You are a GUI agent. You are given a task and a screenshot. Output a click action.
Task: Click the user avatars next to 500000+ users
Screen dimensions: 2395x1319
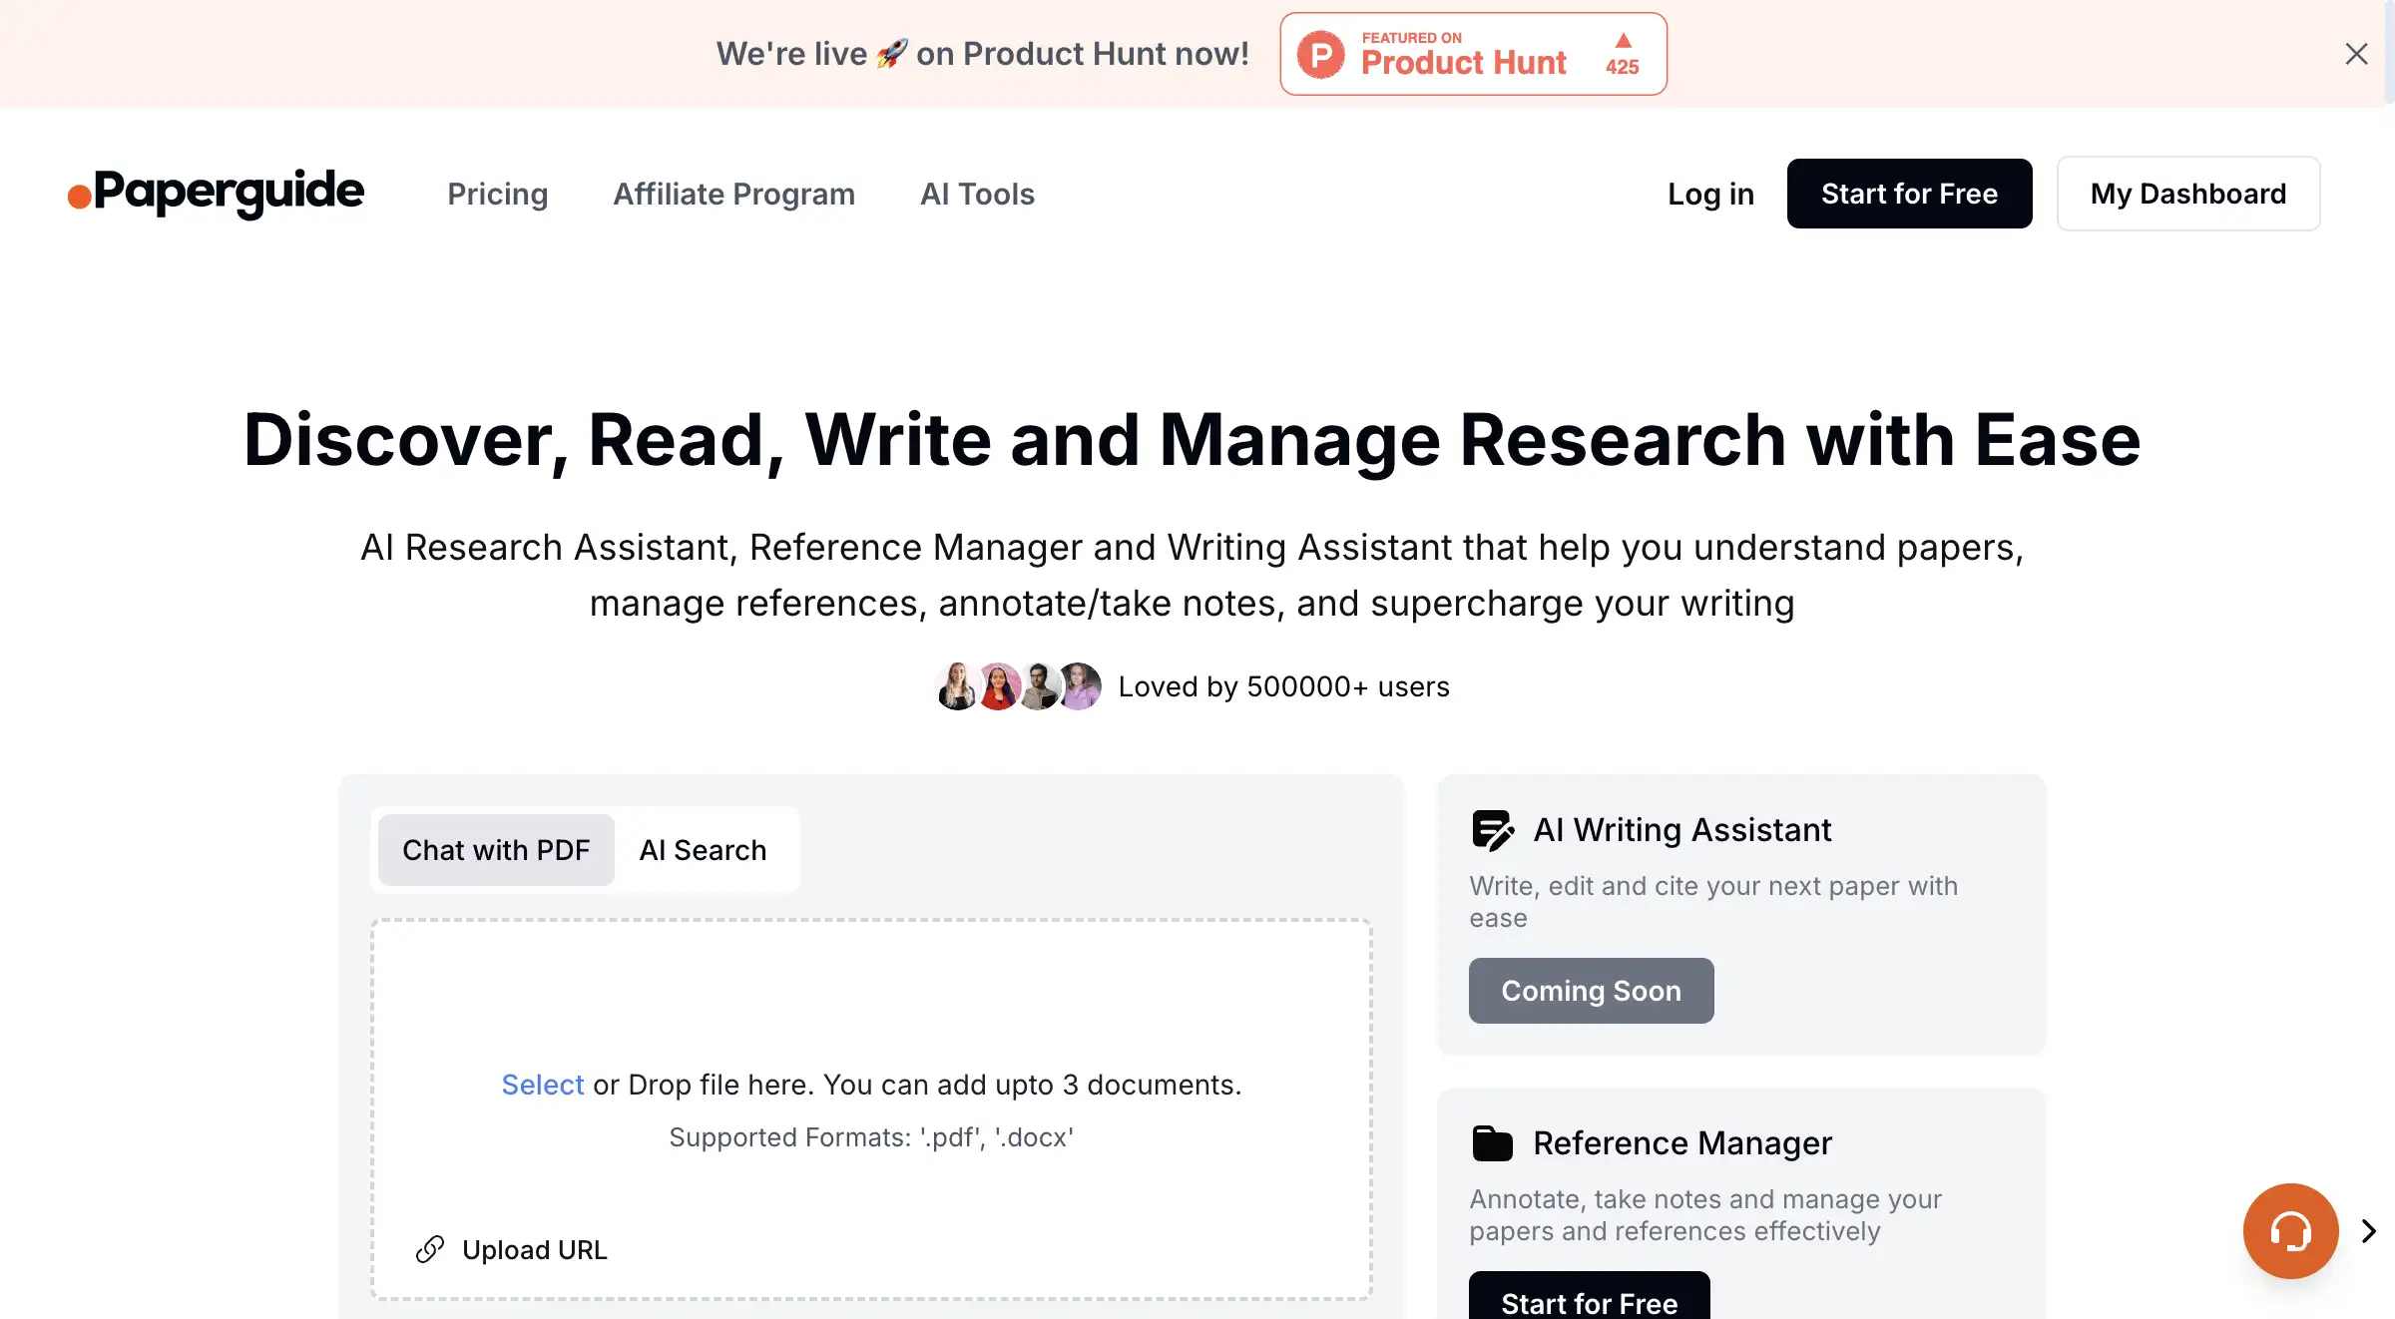[x=1017, y=685]
